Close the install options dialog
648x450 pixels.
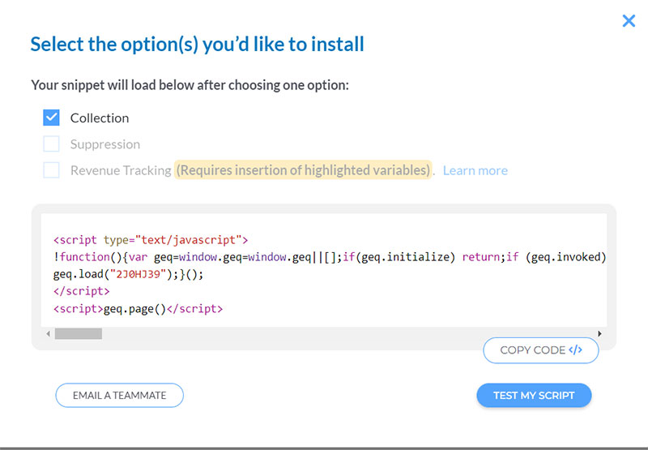pos(629,21)
